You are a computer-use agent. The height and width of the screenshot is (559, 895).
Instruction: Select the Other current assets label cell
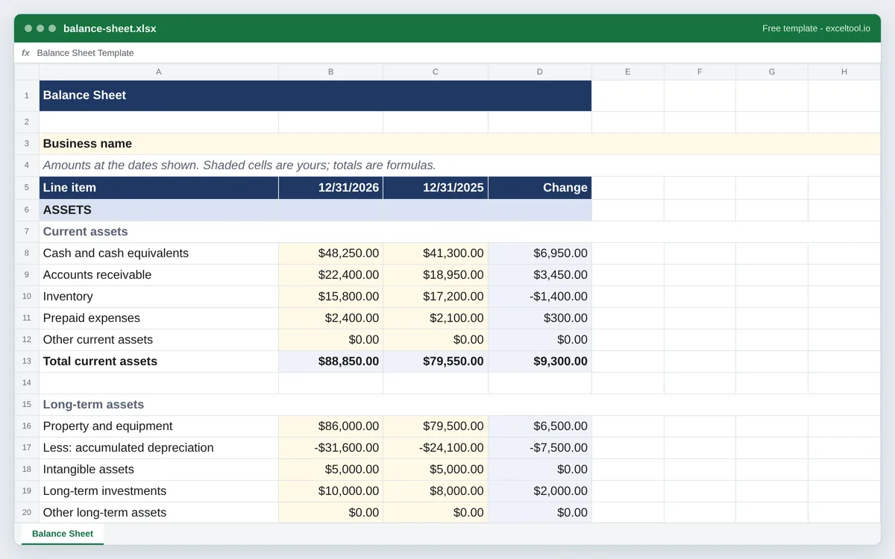159,340
